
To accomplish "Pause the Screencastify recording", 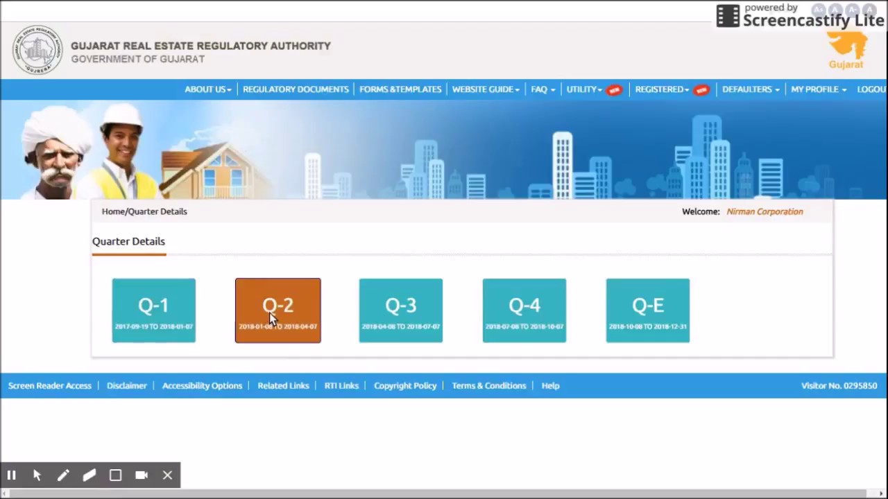I will coord(12,475).
